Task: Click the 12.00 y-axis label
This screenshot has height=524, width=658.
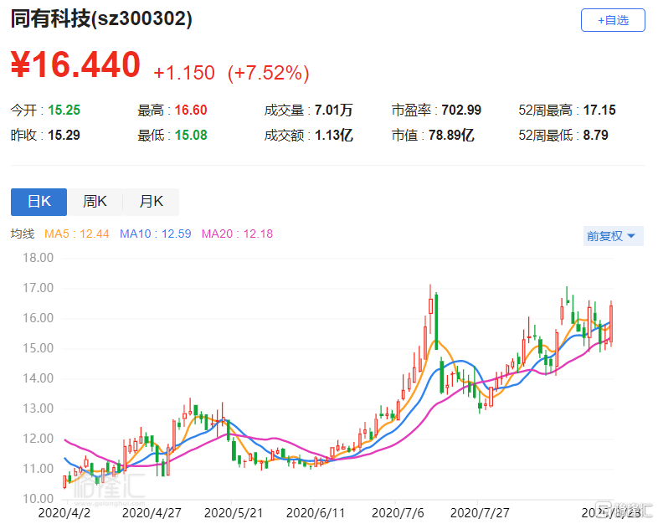Action: click(38, 439)
